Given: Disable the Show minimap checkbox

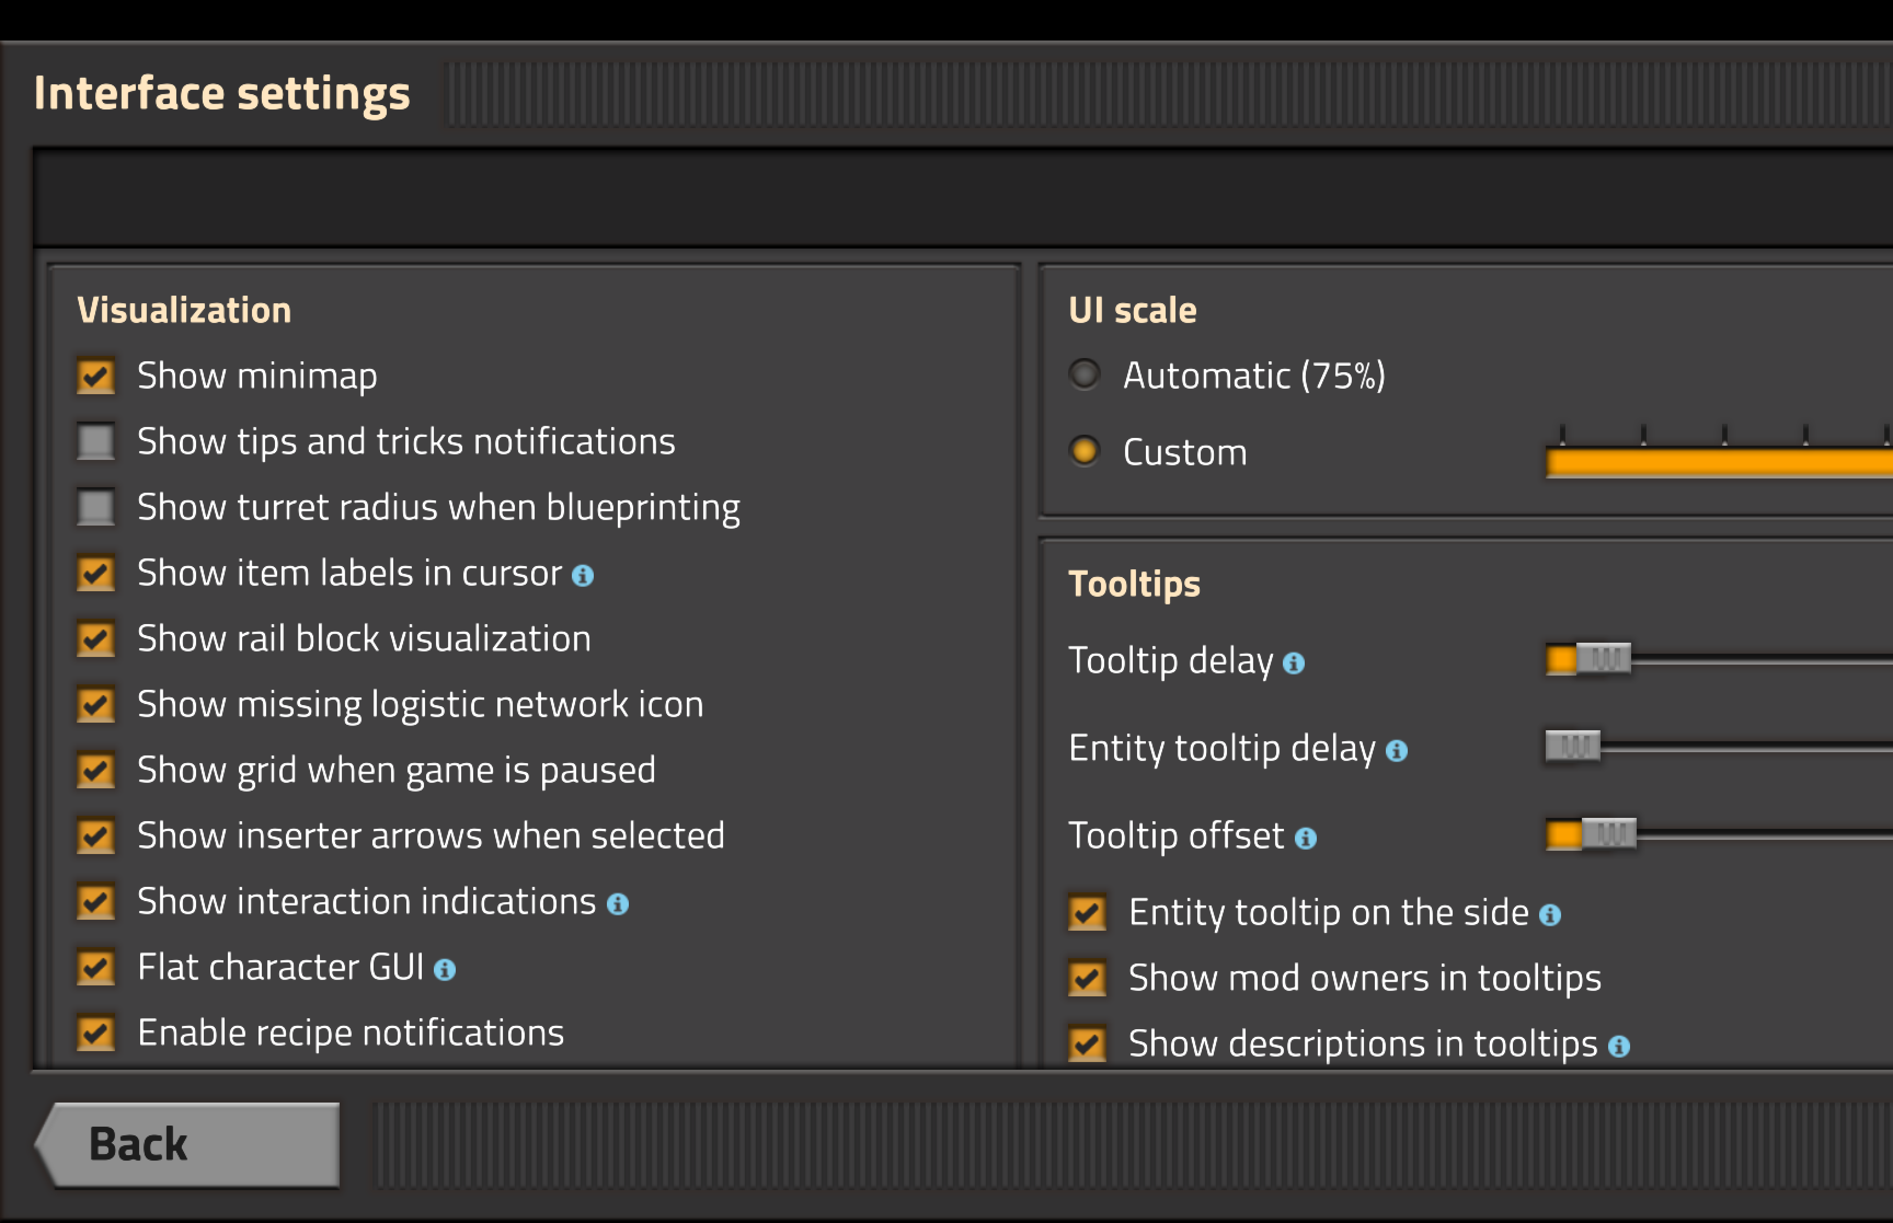Looking at the screenshot, I should point(96,376).
